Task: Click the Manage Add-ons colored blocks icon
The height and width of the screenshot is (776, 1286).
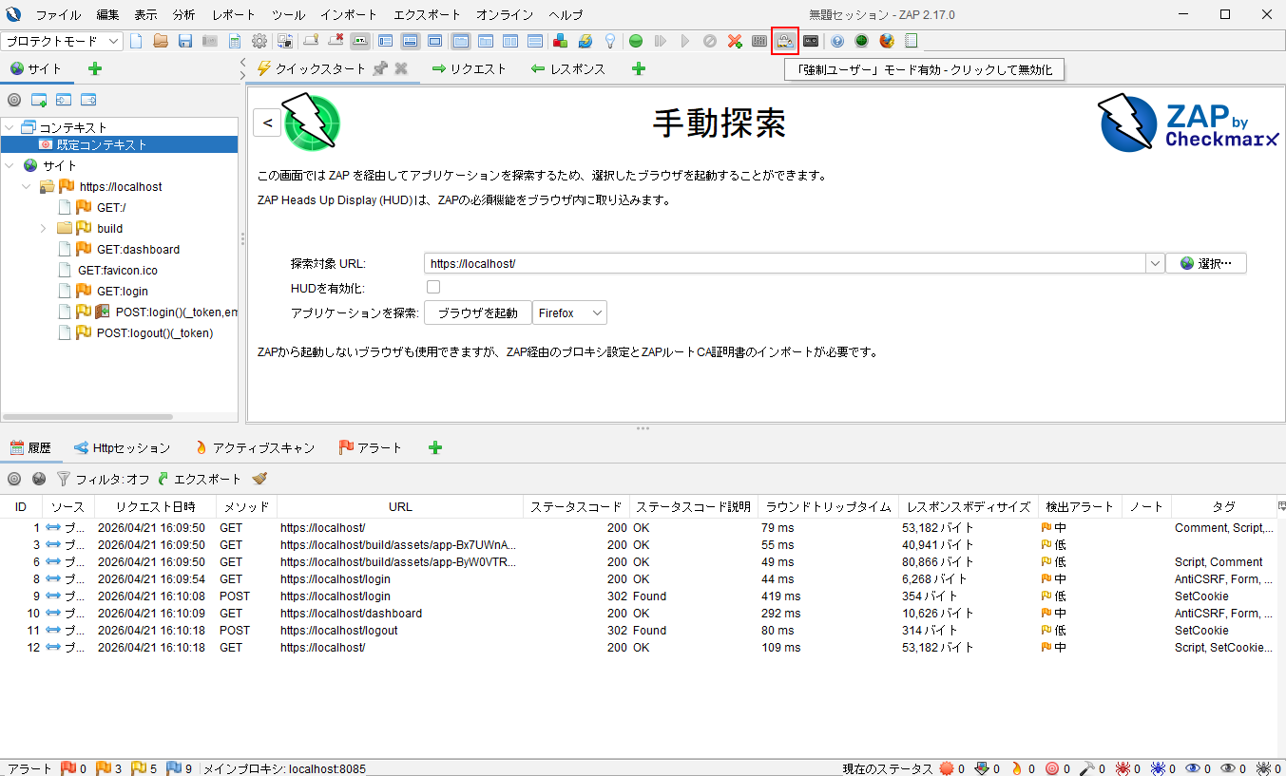Action: point(561,41)
